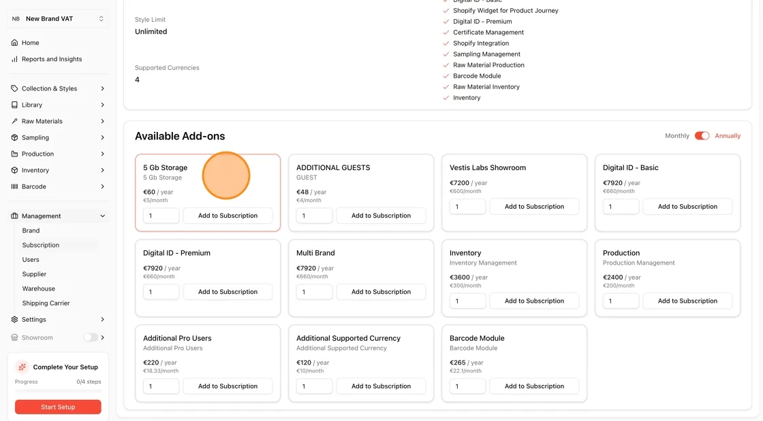Click the Available Add-ons heading

coord(180,136)
